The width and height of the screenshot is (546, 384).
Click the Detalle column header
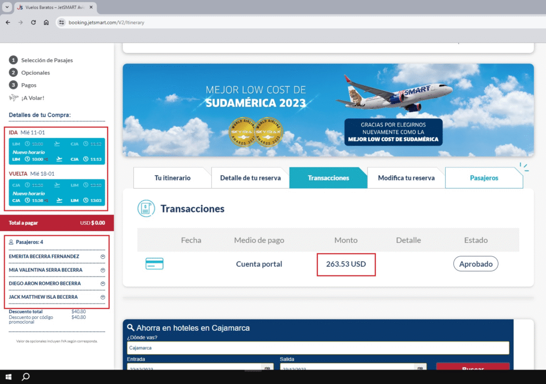(408, 240)
